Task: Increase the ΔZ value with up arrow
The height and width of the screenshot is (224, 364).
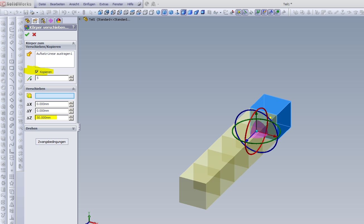Action: pyautogui.click(x=71, y=116)
